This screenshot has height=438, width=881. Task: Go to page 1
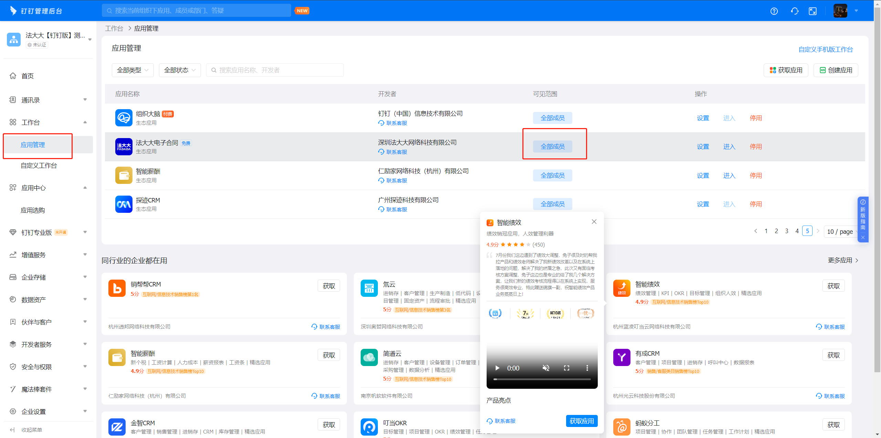[766, 231]
